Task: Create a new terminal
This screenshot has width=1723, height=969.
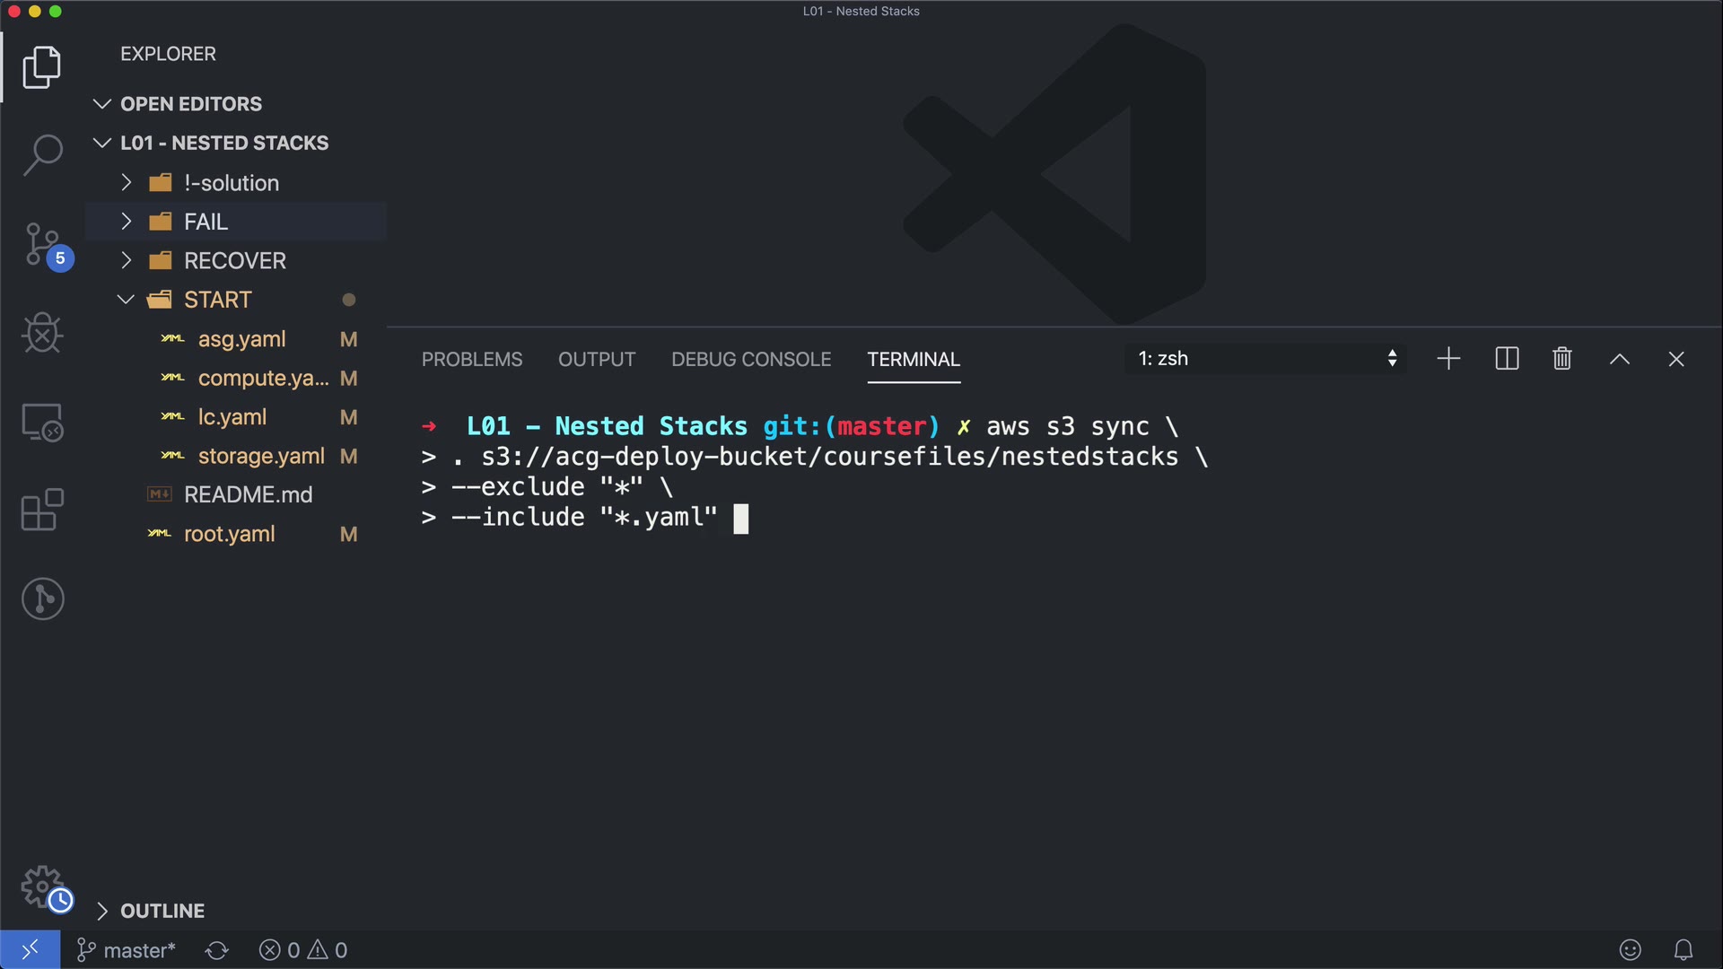Action: point(1448,359)
